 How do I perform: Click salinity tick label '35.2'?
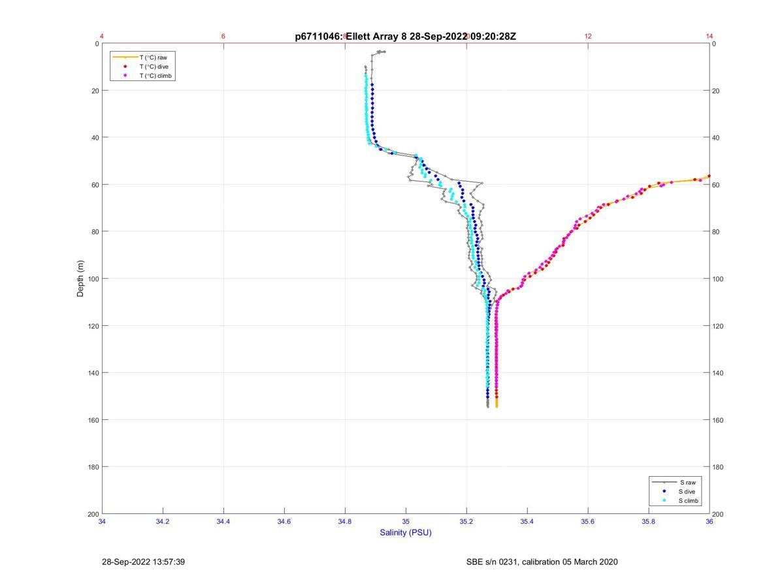(x=466, y=521)
